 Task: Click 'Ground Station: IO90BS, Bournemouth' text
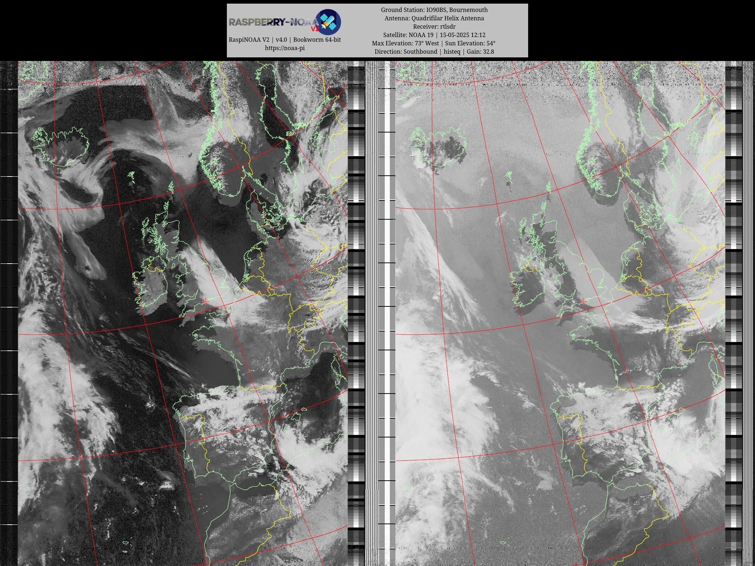[434, 10]
